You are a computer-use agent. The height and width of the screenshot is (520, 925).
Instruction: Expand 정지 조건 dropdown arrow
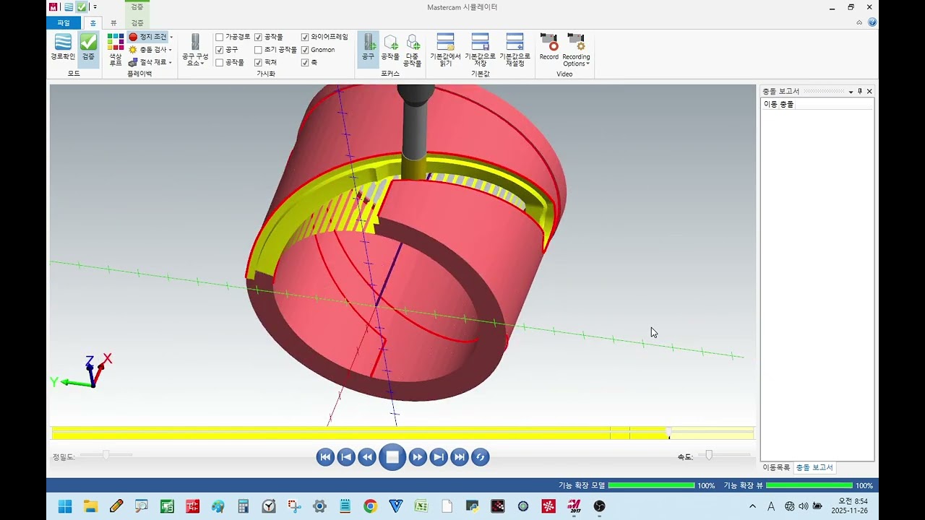[x=171, y=37]
